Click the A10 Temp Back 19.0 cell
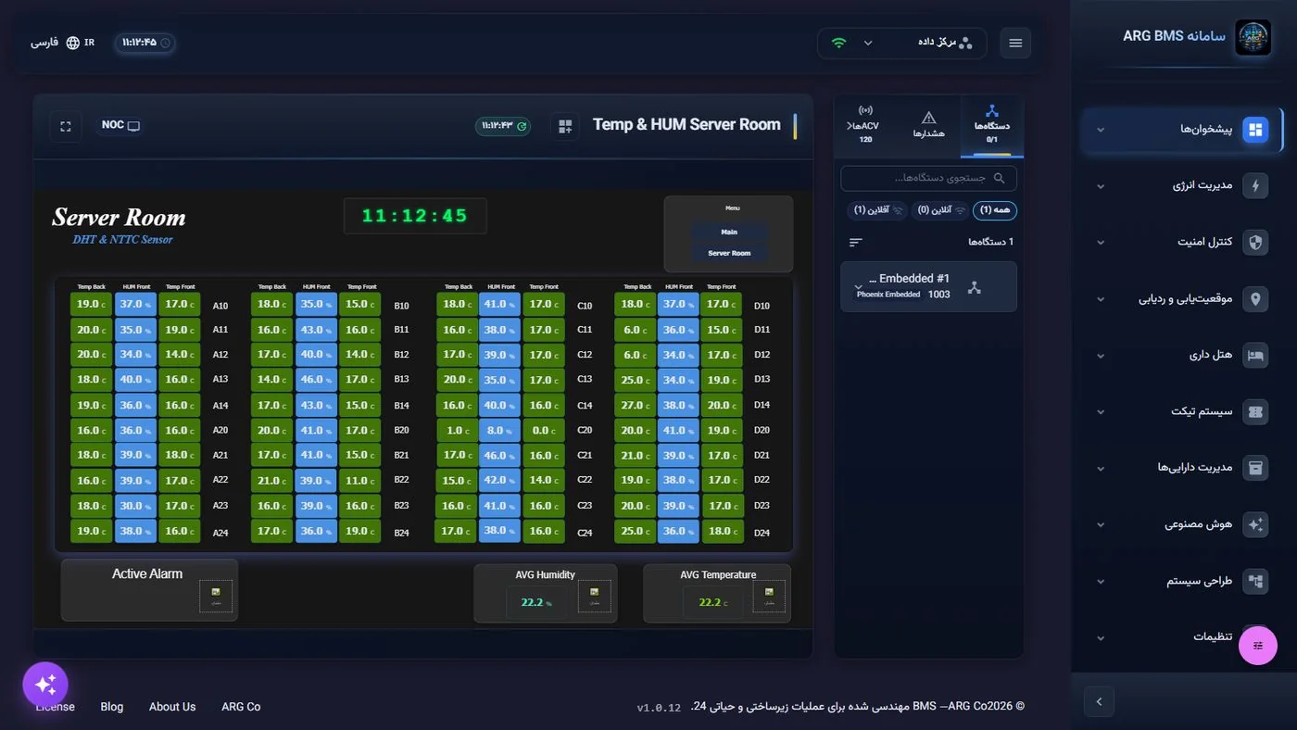1297x730 pixels. pos(91,304)
